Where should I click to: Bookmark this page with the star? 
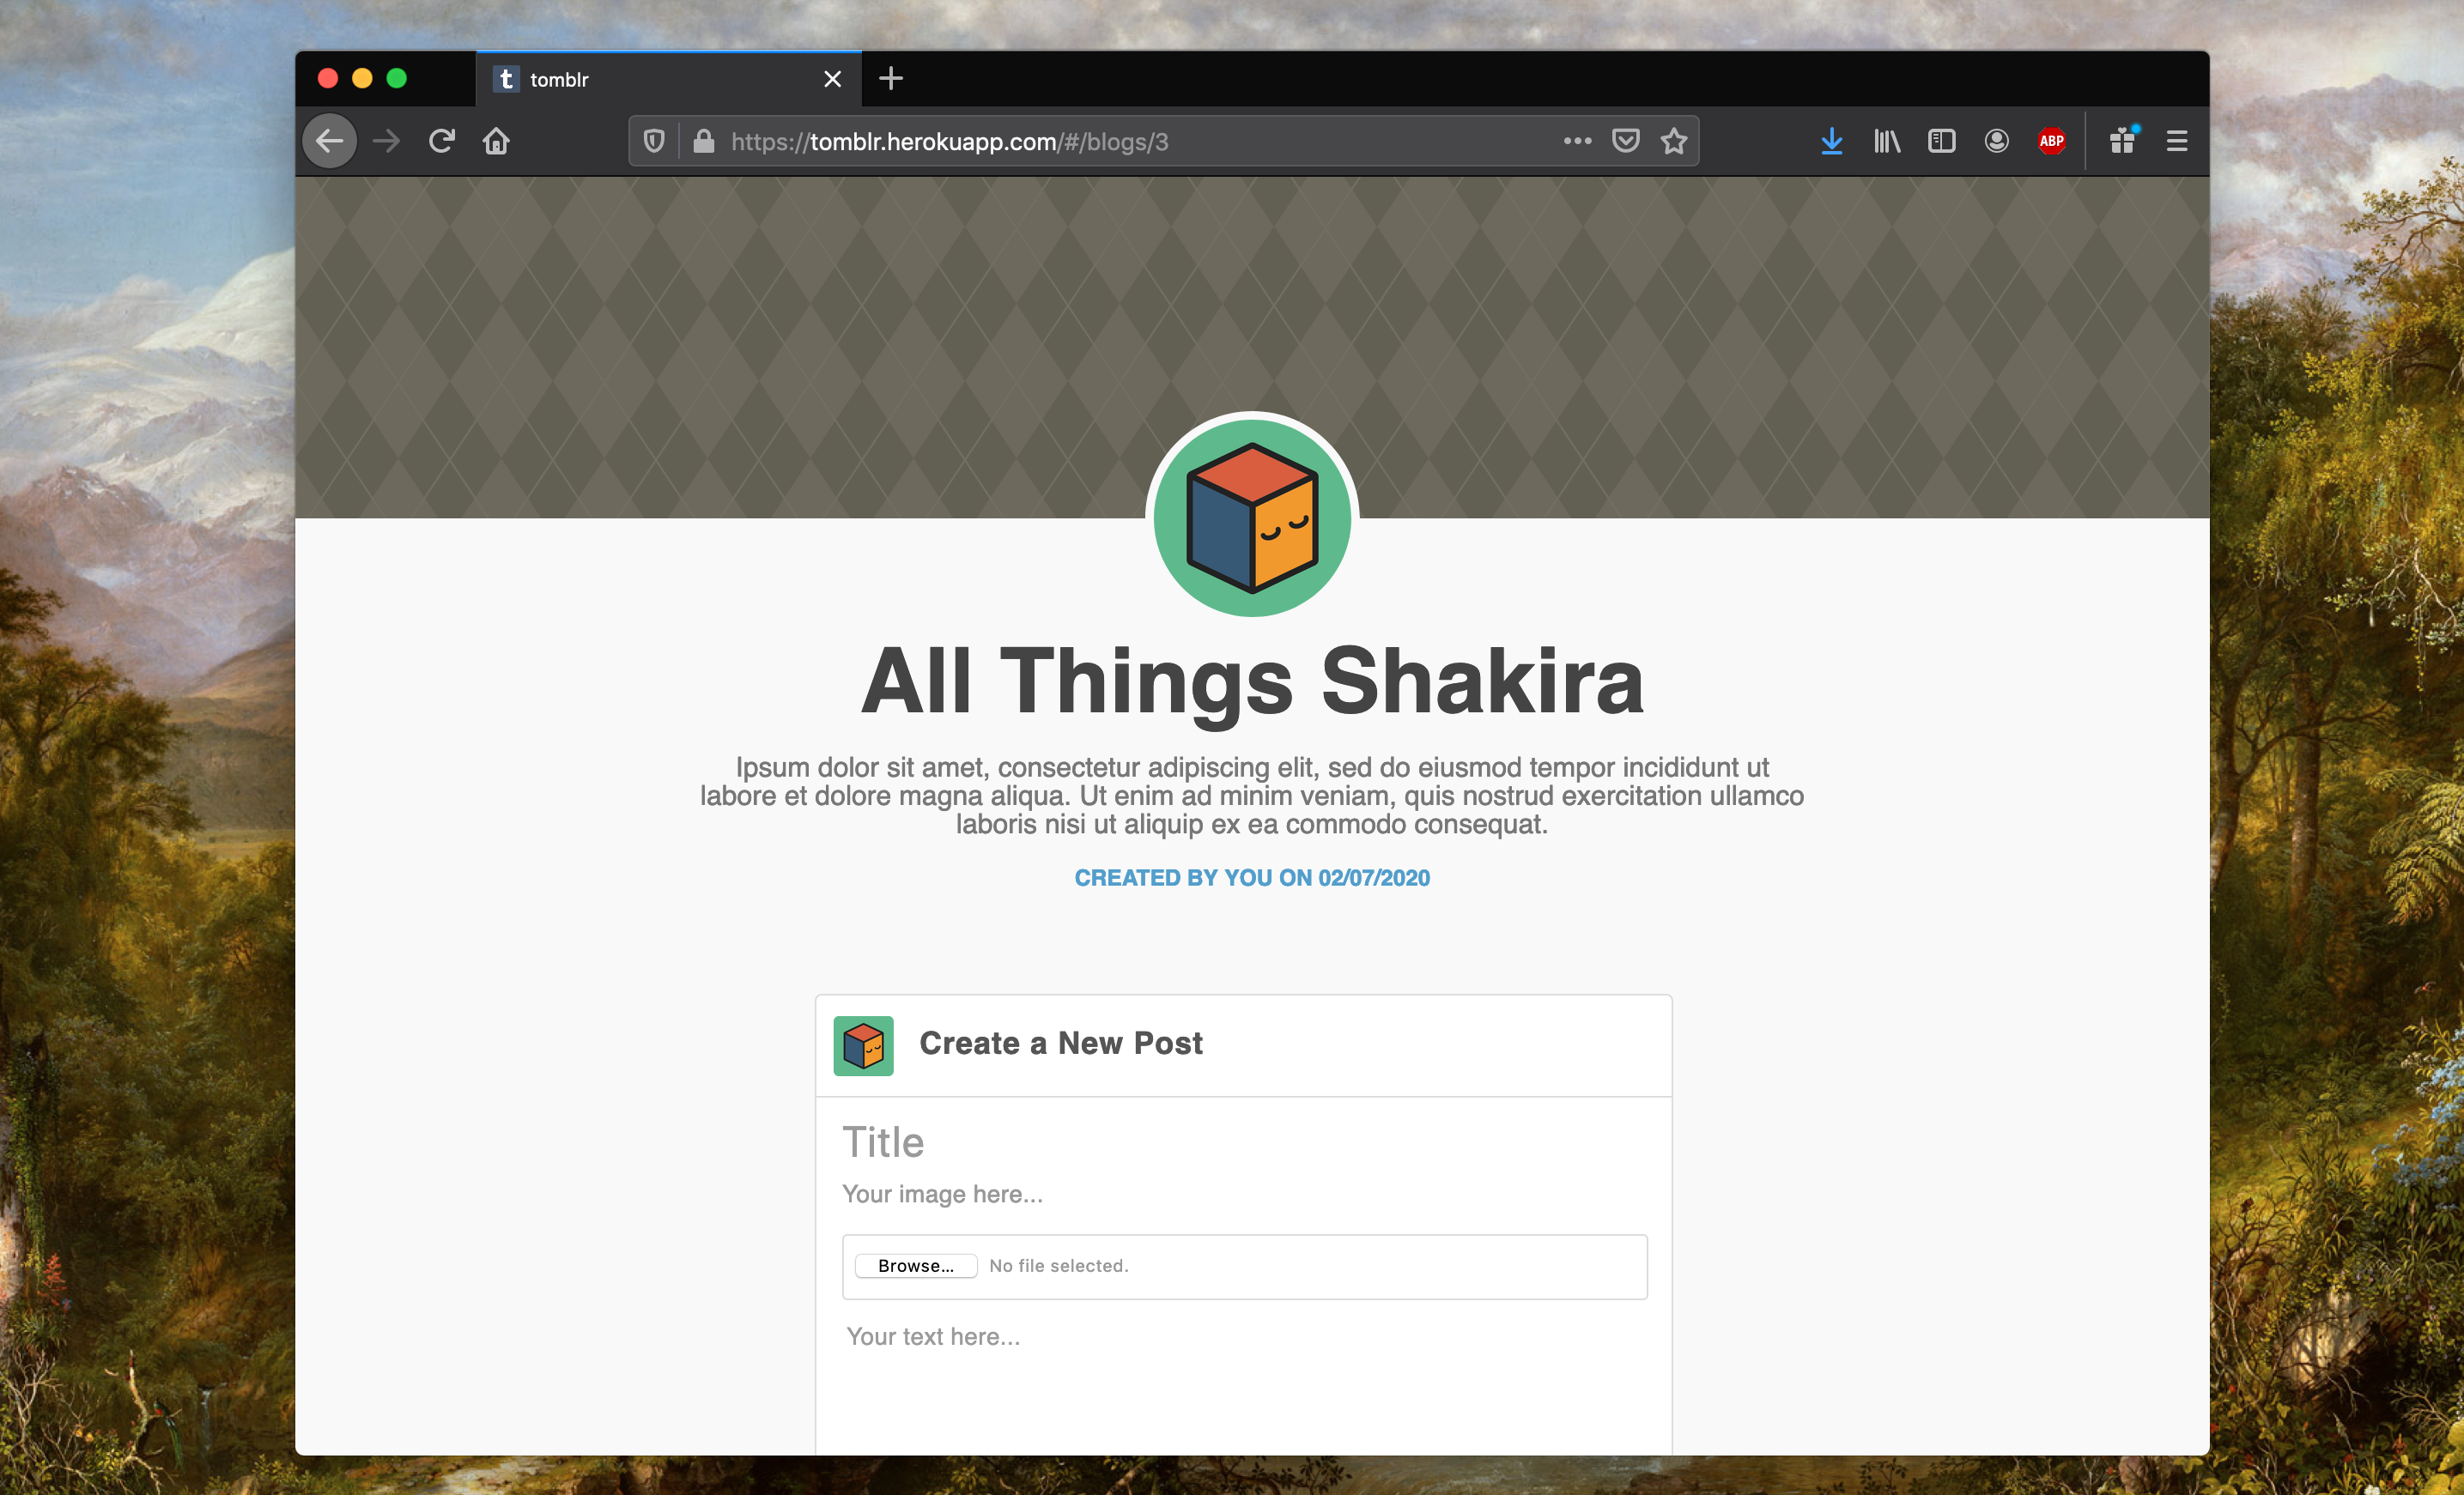click(x=1674, y=141)
